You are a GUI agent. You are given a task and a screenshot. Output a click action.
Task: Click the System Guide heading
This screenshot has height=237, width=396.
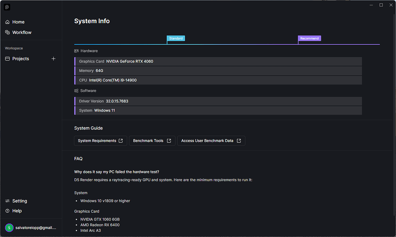click(x=89, y=128)
